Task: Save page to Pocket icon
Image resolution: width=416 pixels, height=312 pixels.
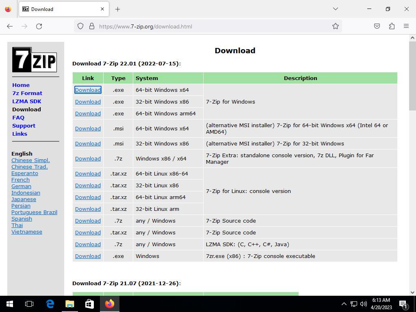Action: coord(377,26)
